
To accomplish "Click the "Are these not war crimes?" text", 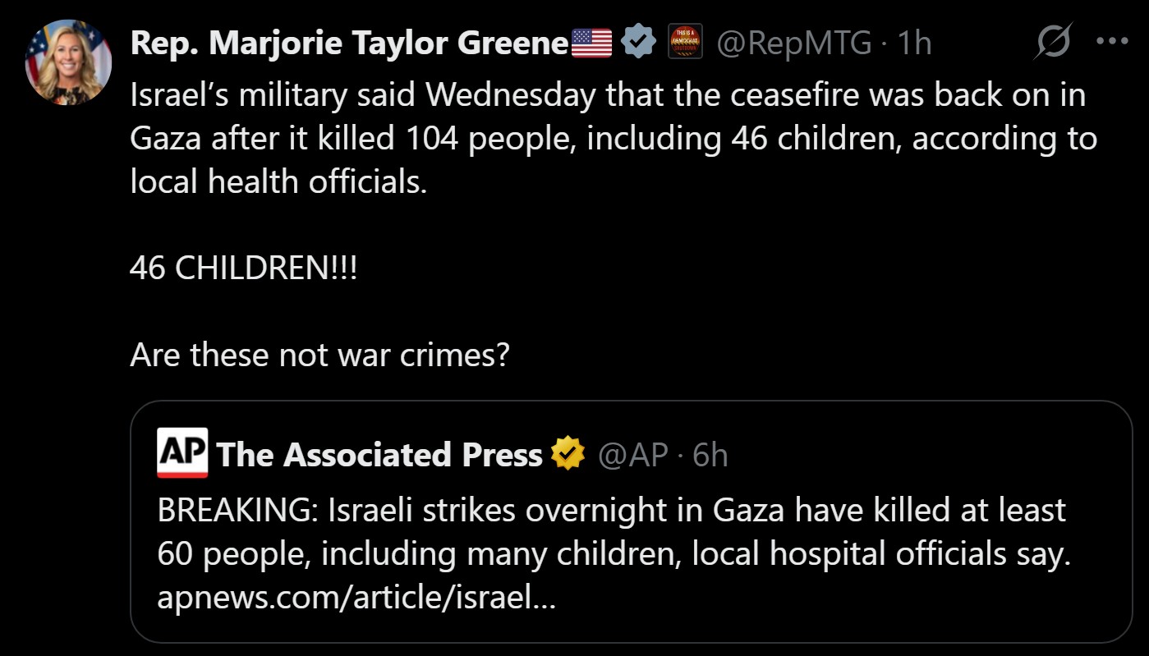I will click(320, 355).
